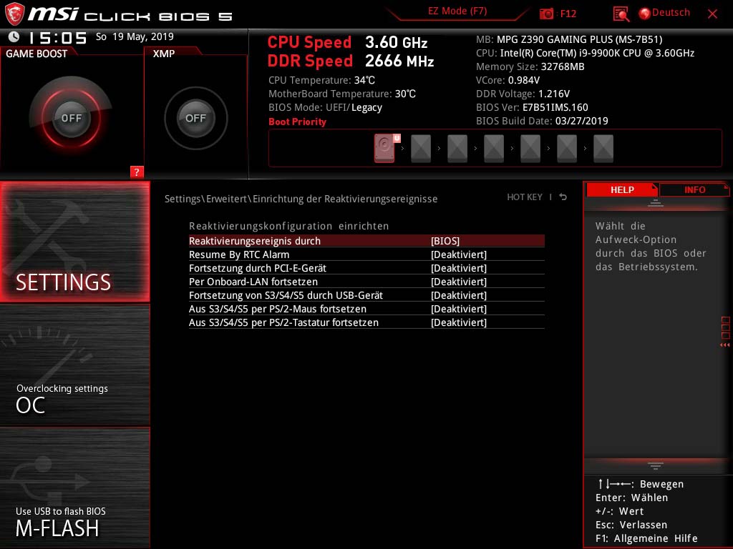Open the OC overclocking settings section
This screenshot has width=733, height=549.
[74, 365]
